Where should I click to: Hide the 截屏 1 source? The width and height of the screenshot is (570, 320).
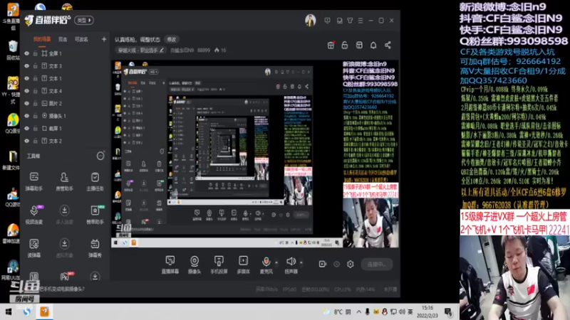coord(26,129)
